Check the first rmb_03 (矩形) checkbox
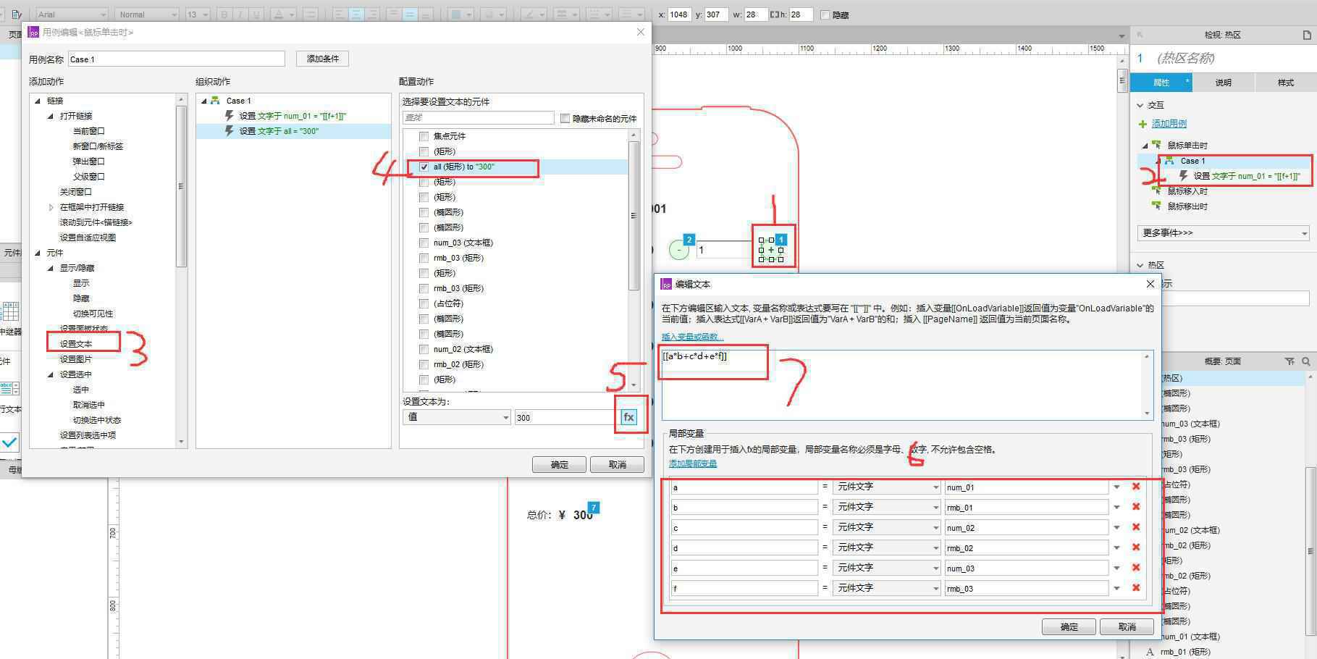The image size is (1317, 659). click(x=424, y=258)
